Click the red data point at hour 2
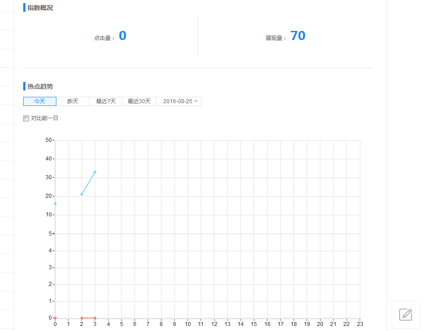 click(82, 318)
